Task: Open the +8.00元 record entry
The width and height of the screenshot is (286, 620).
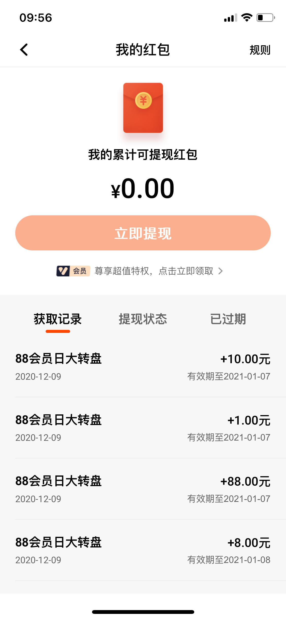Action: pos(143,550)
